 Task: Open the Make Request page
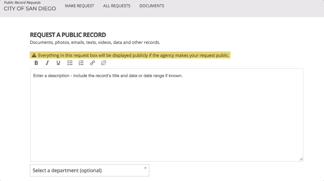coord(79,6)
